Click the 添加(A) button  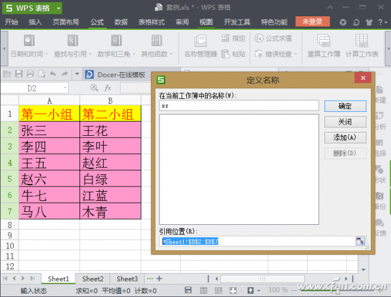pyautogui.click(x=345, y=137)
